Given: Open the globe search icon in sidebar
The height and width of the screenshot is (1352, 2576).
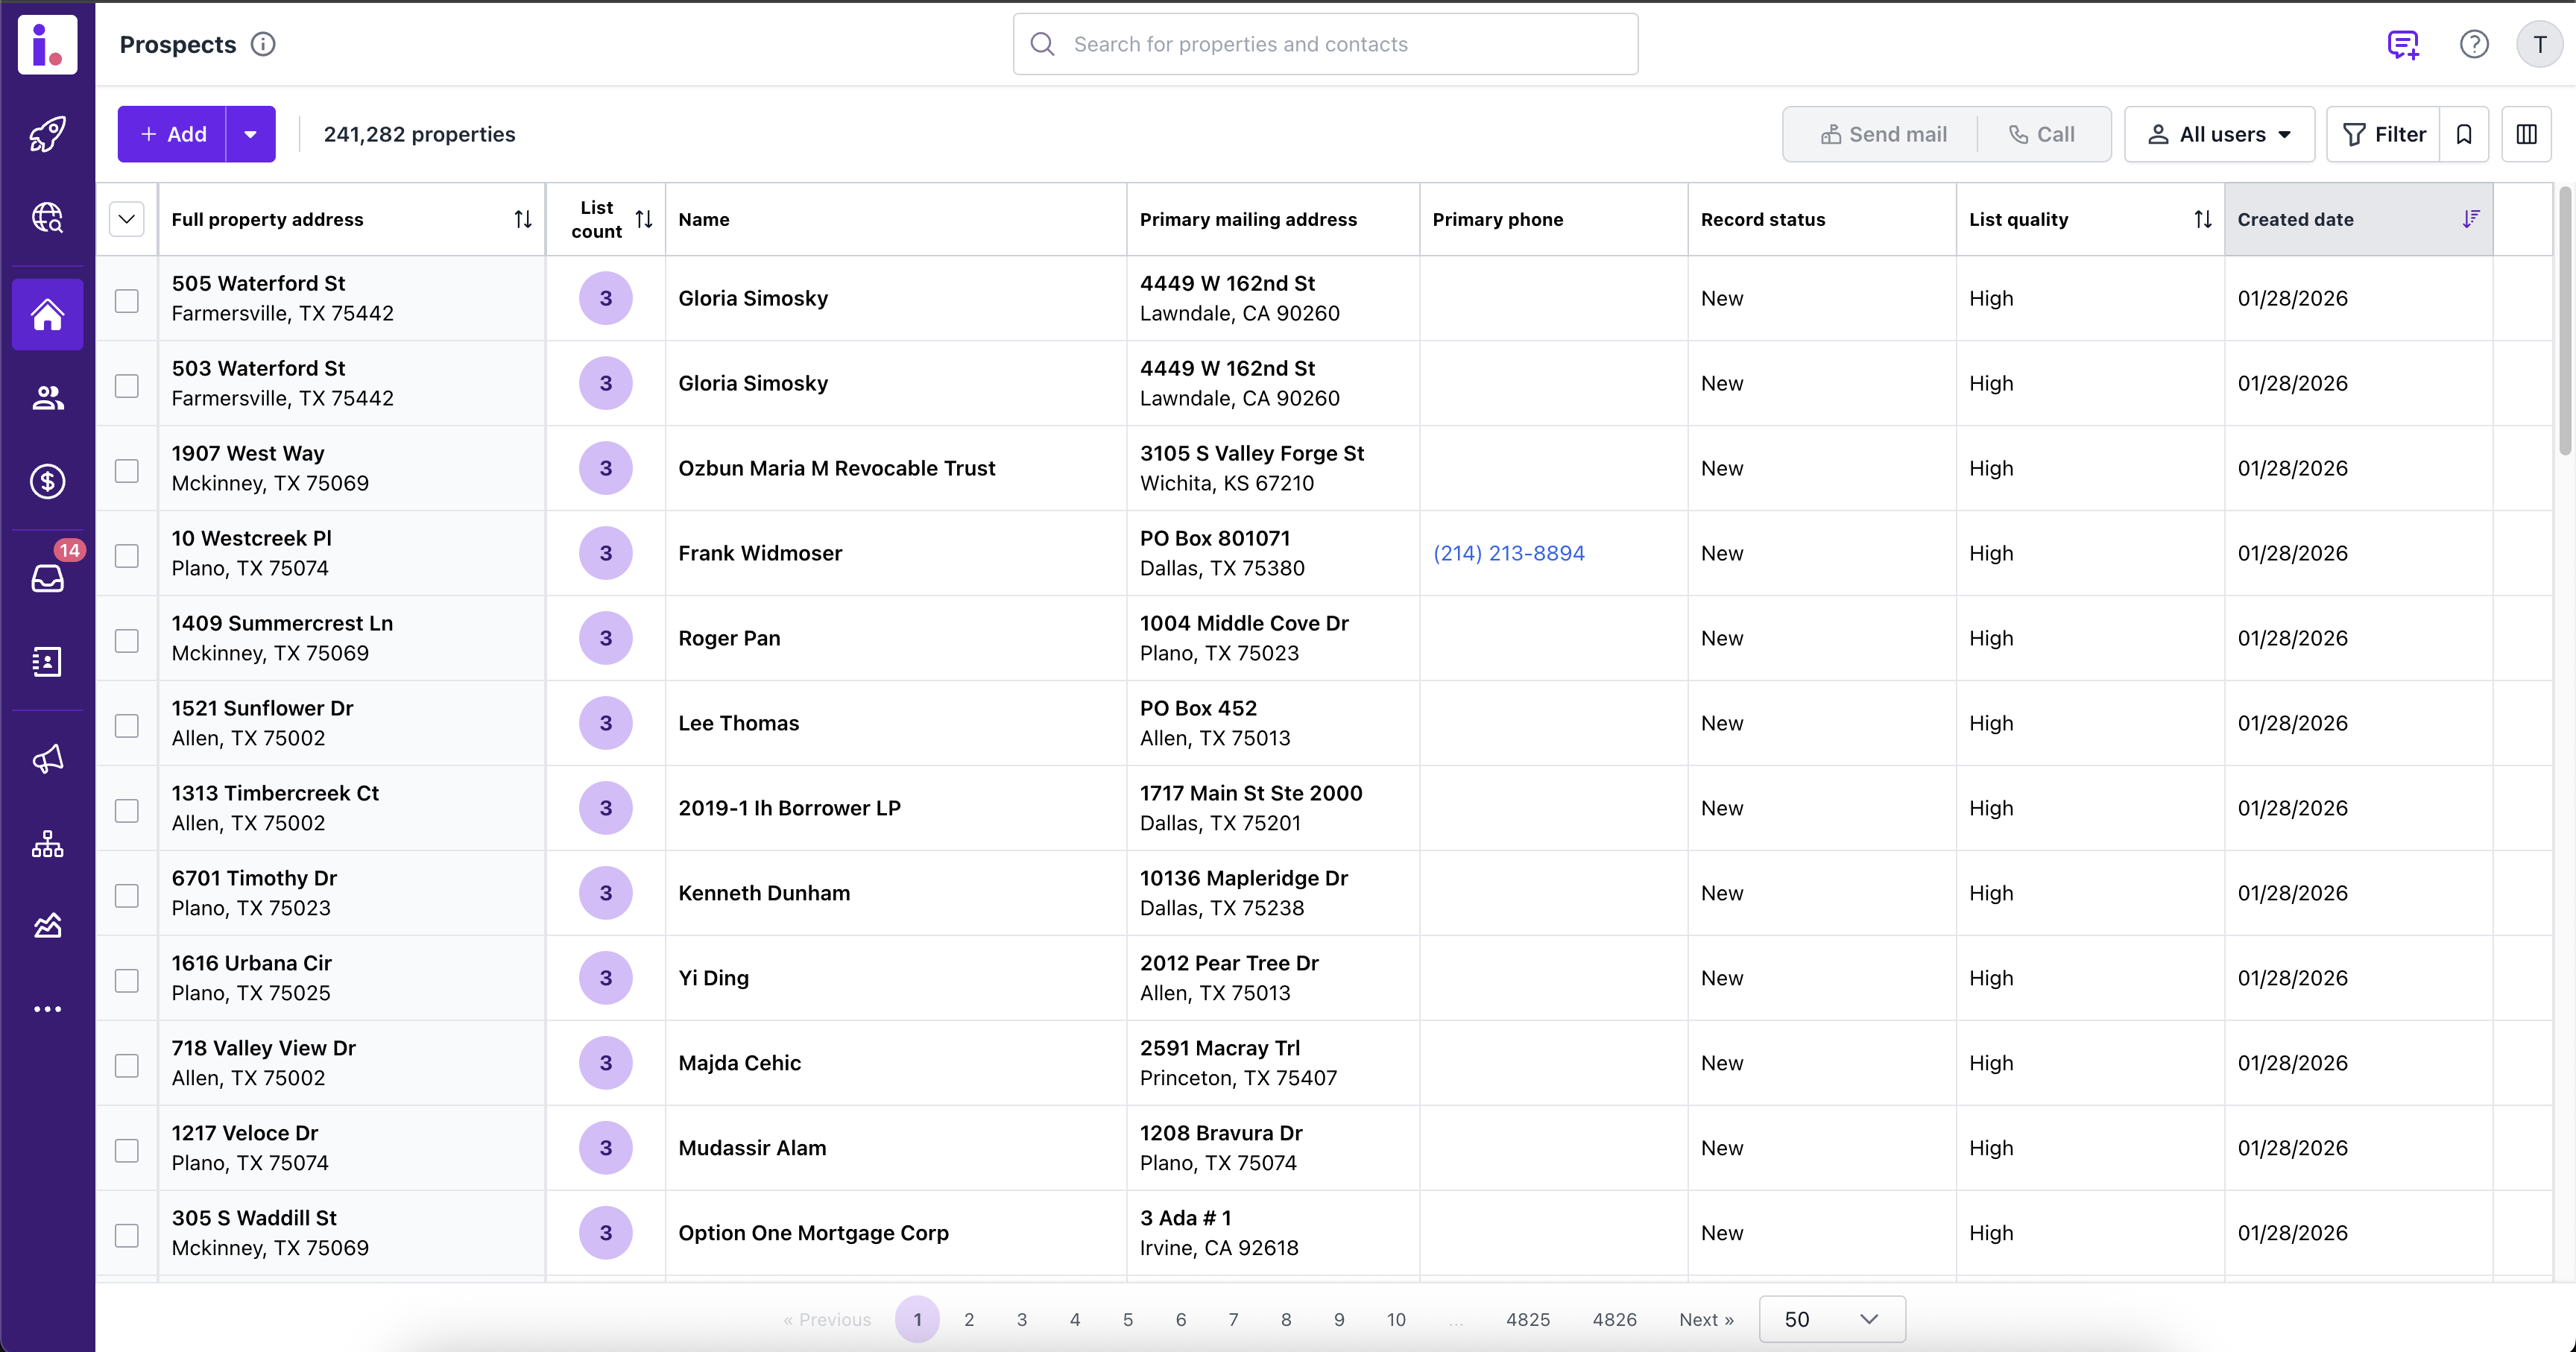Looking at the screenshot, I should [47, 217].
